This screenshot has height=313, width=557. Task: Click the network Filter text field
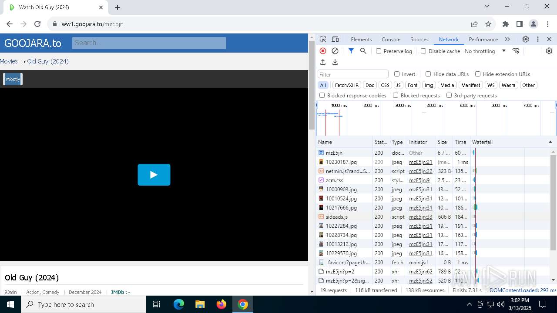353,74
